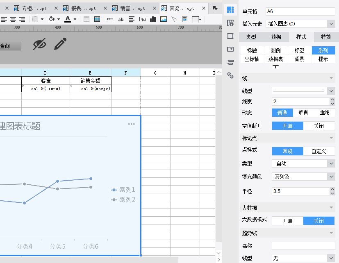The width and height of the screenshot is (339, 263).
Task: Select the 图例 style button
Action: 276,50
